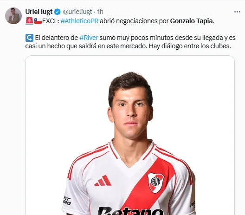Click the Betano sponsor logo
The image size is (245, 215).
[x=130, y=211]
